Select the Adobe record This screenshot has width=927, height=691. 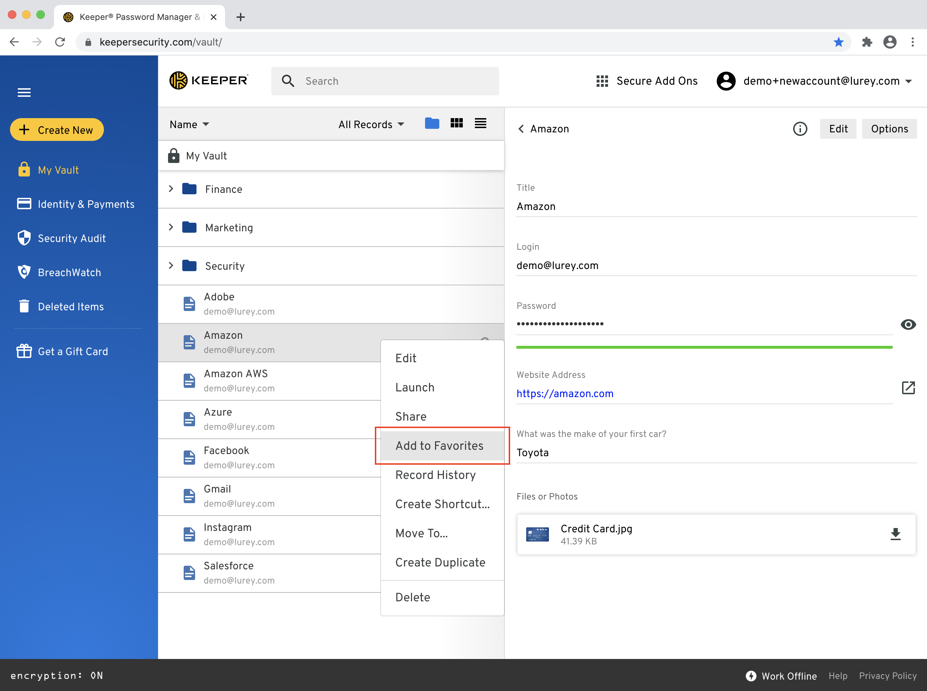click(331, 304)
